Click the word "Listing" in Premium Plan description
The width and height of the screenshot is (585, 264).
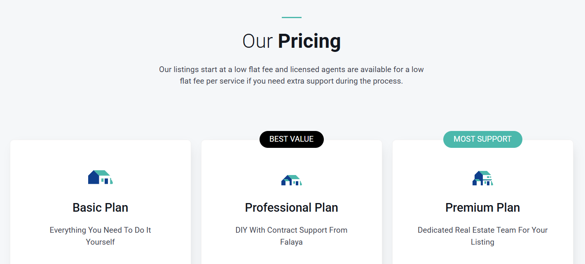482,242
